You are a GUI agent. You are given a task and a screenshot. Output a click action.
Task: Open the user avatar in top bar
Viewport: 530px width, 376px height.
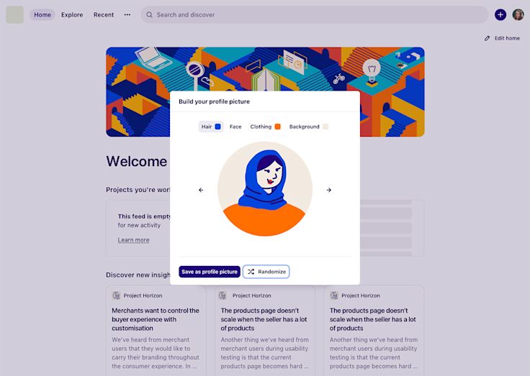point(518,14)
